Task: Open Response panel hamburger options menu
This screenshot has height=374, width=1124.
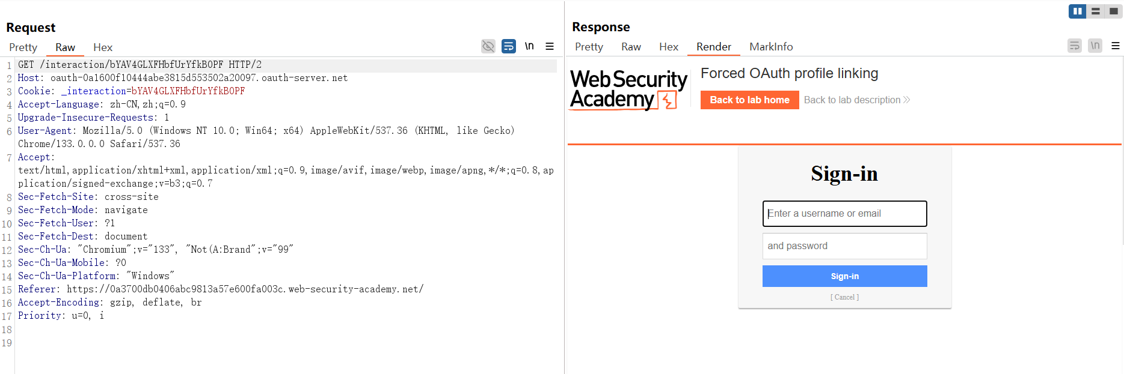Action: [1116, 46]
